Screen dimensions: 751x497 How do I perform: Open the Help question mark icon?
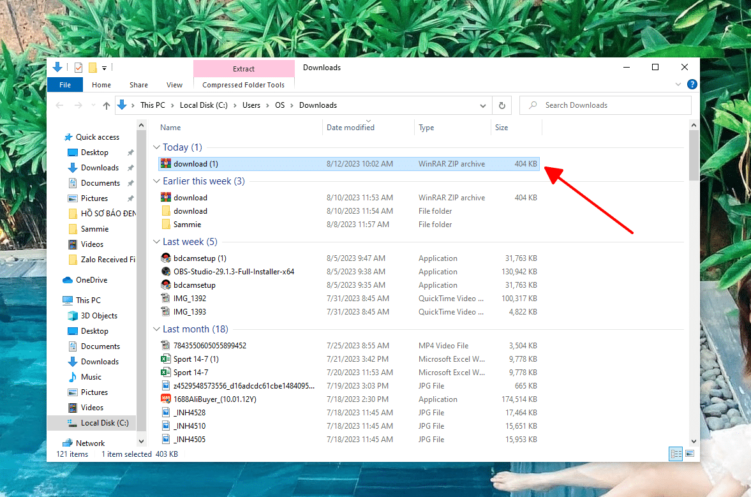pyautogui.click(x=692, y=84)
